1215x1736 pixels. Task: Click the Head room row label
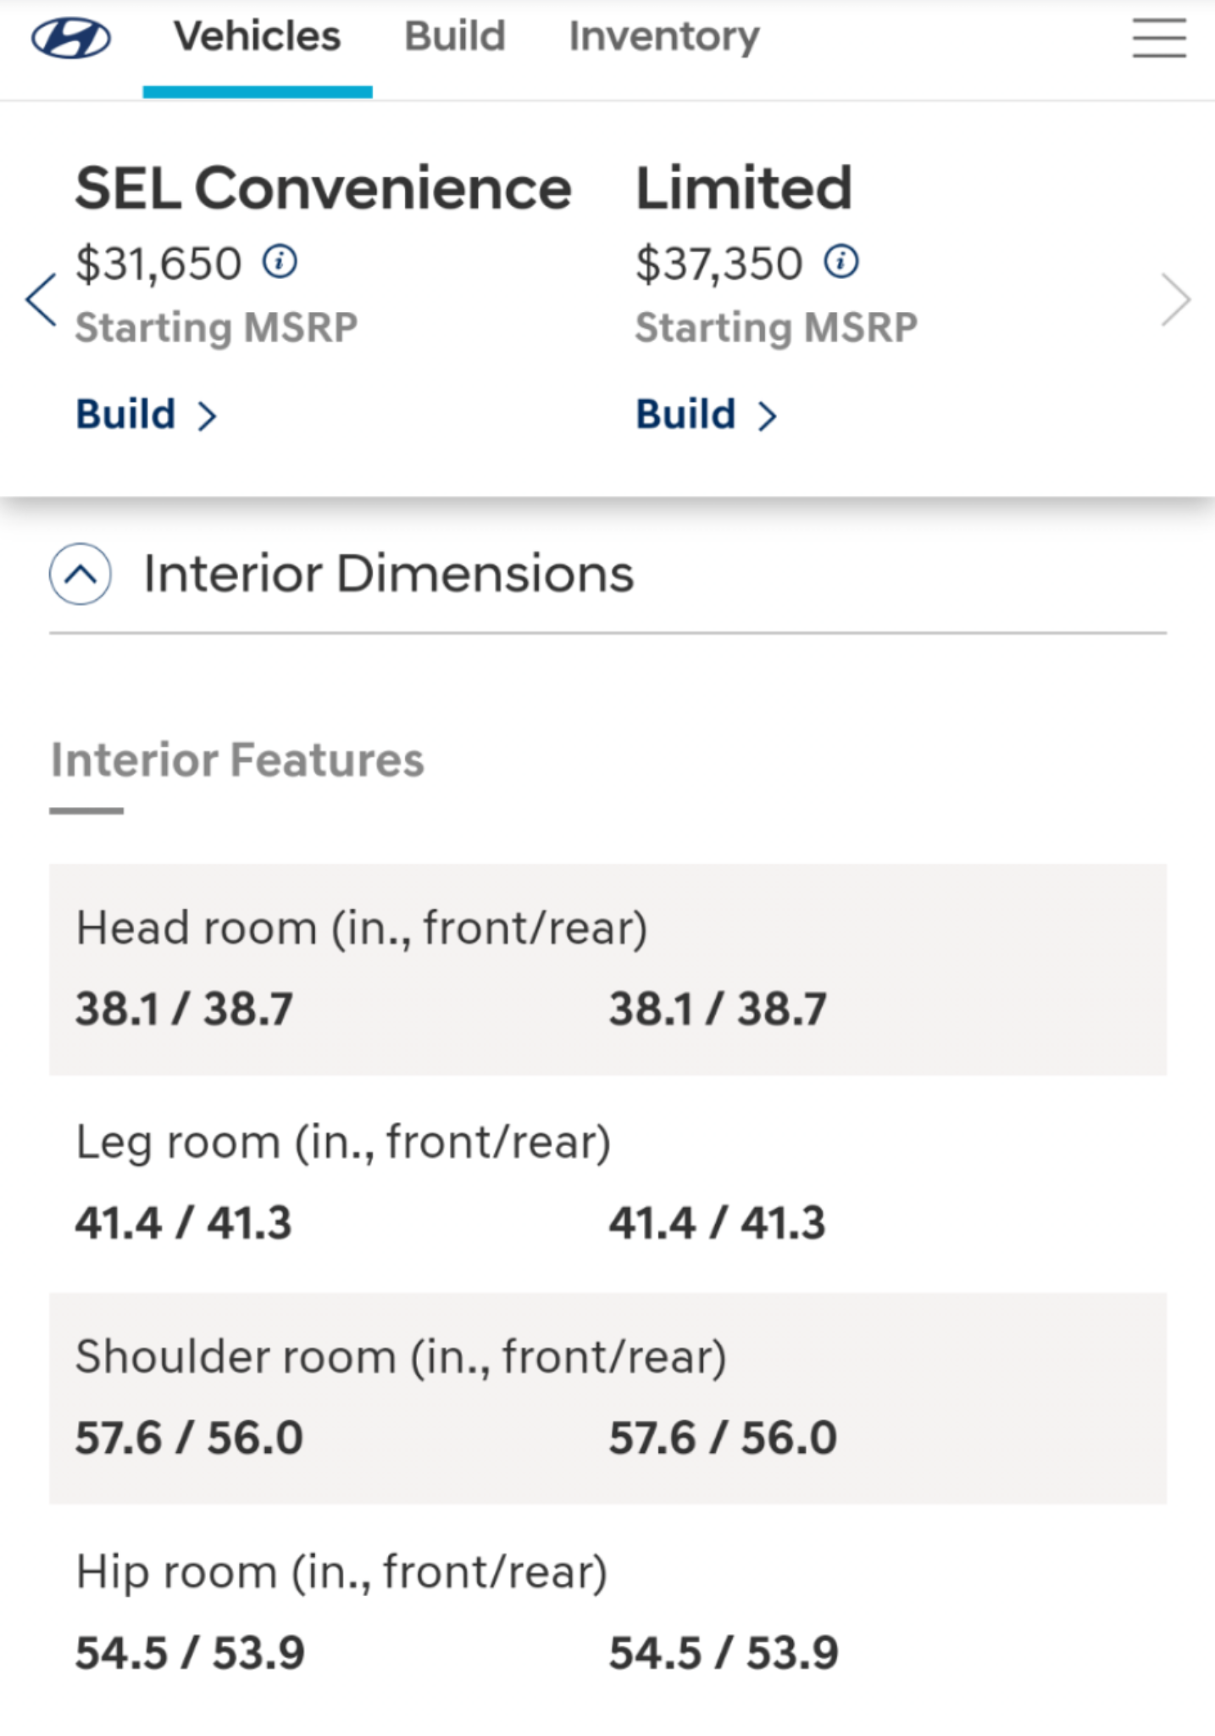362,928
